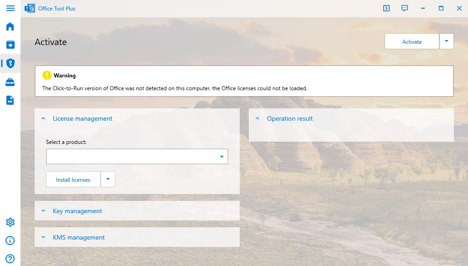The image size is (468, 266).
Task: Click the Install licenses button
Action: (x=73, y=179)
